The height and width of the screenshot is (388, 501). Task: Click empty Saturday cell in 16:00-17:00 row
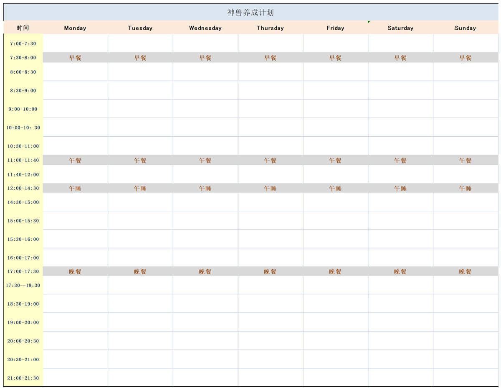pos(400,258)
